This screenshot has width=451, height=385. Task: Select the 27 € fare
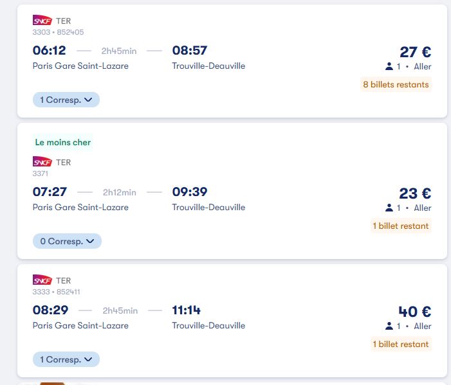click(415, 52)
